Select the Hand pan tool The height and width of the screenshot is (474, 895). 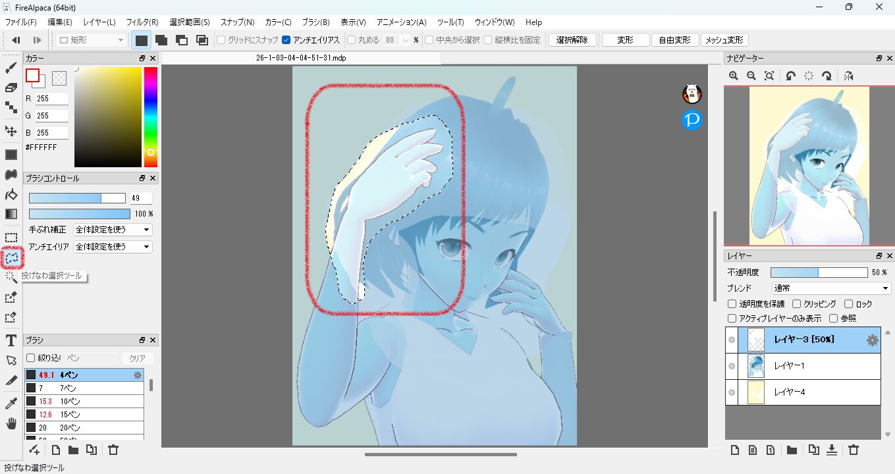(11, 423)
